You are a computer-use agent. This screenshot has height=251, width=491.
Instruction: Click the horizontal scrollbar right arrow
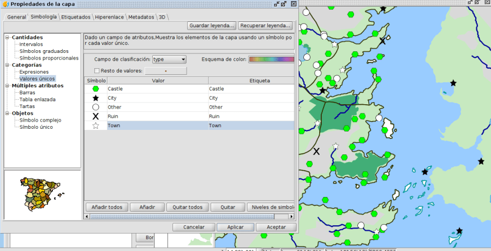coord(292,217)
